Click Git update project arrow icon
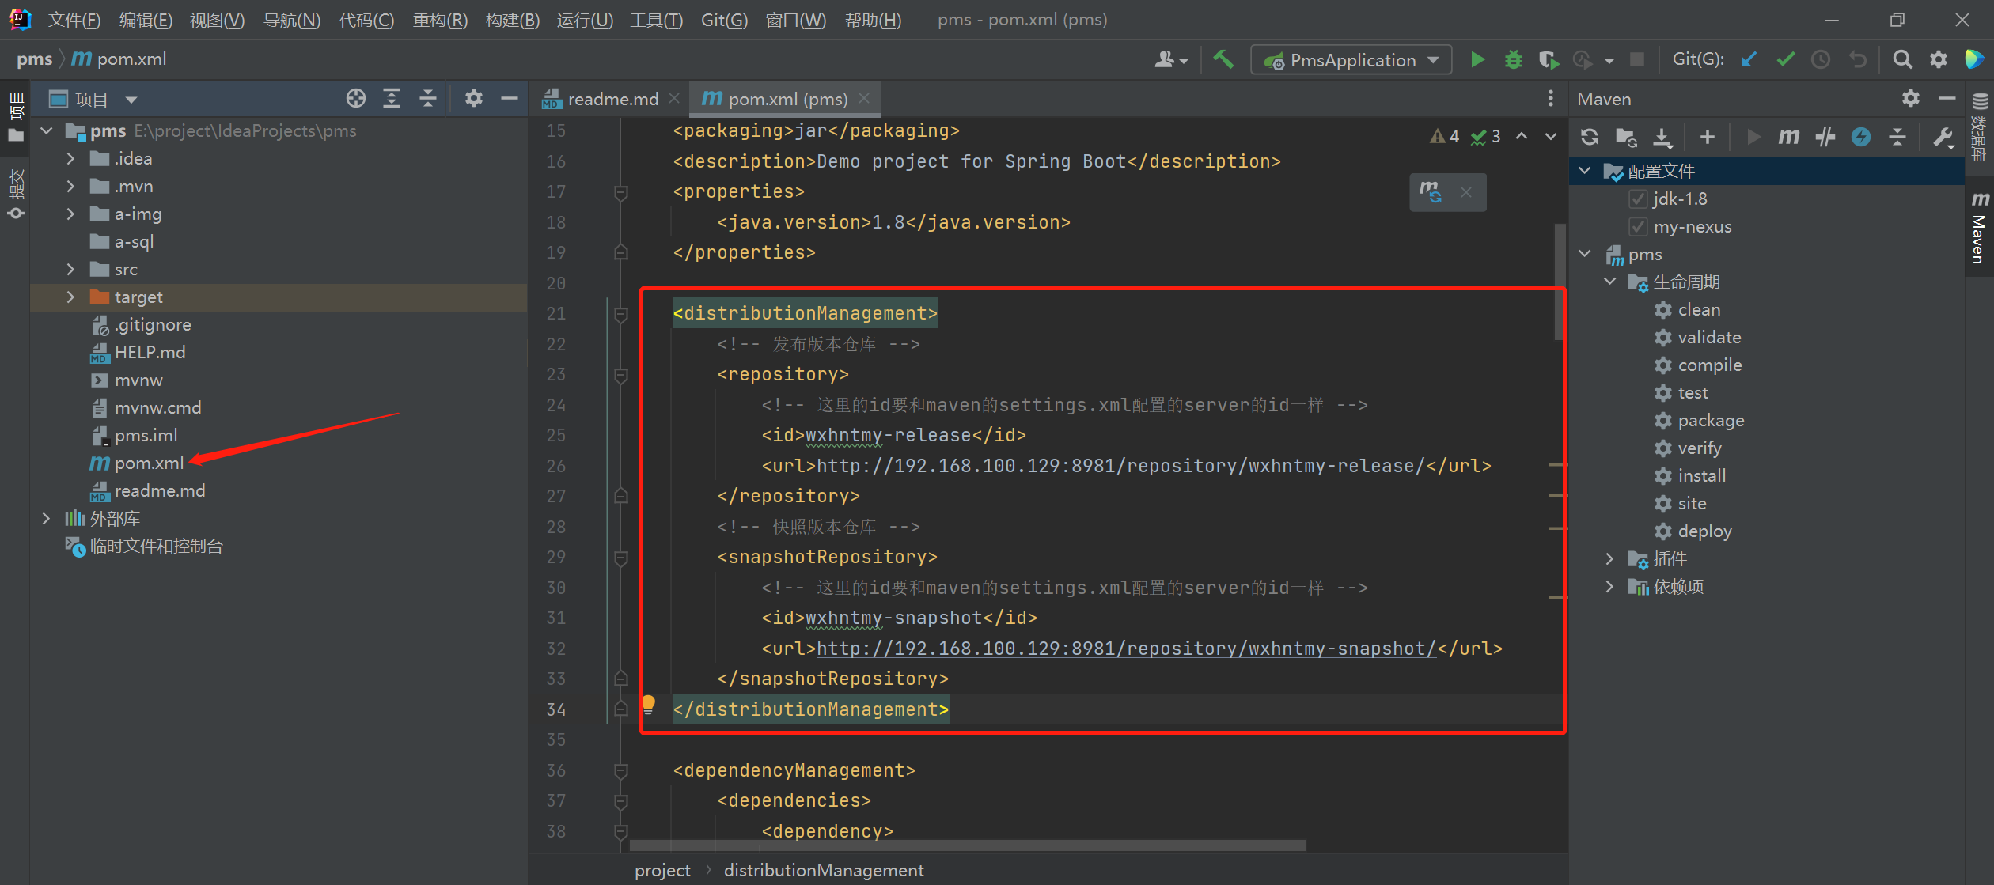Image resolution: width=1994 pixels, height=885 pixels. click(1749, 60)
